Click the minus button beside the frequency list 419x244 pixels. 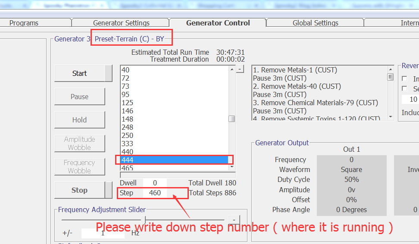[x=240, y=69]
